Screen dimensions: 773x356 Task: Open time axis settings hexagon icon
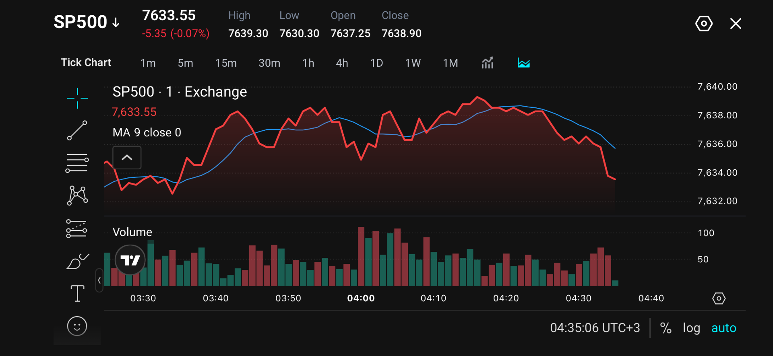(x=719, y=298)
